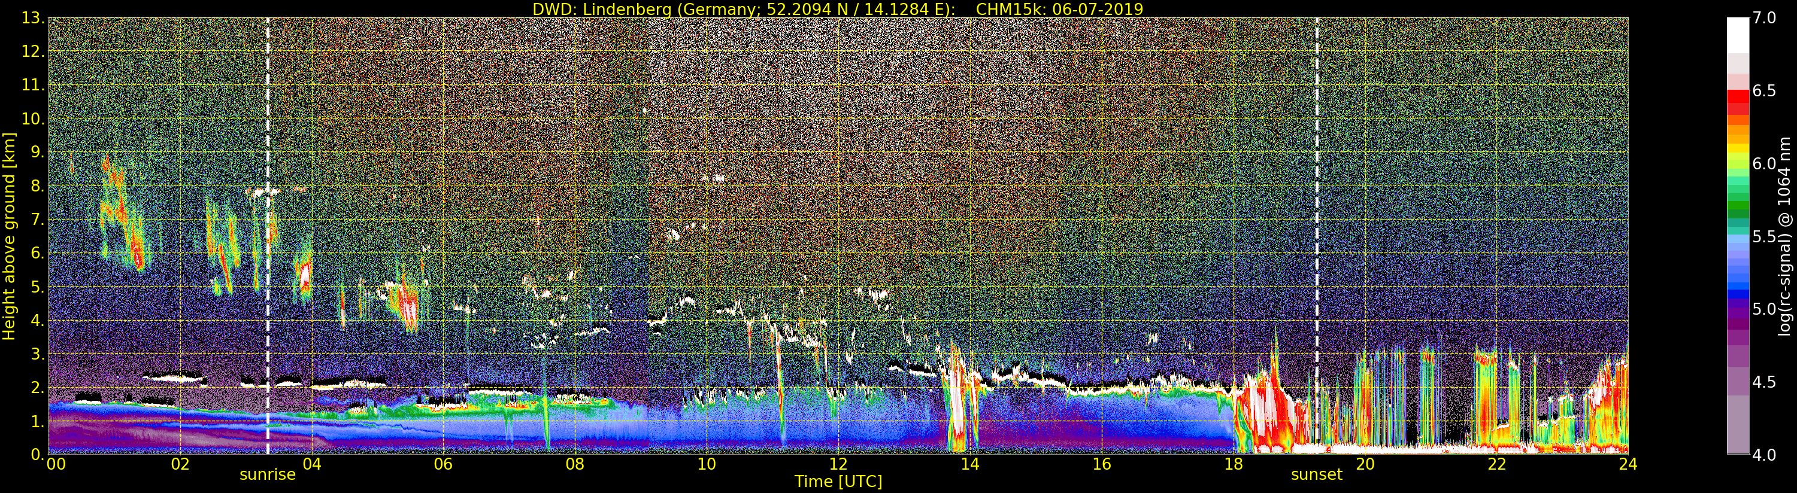
Task: Click the colorbar value '7.0'
Action: coord(1764,18)
